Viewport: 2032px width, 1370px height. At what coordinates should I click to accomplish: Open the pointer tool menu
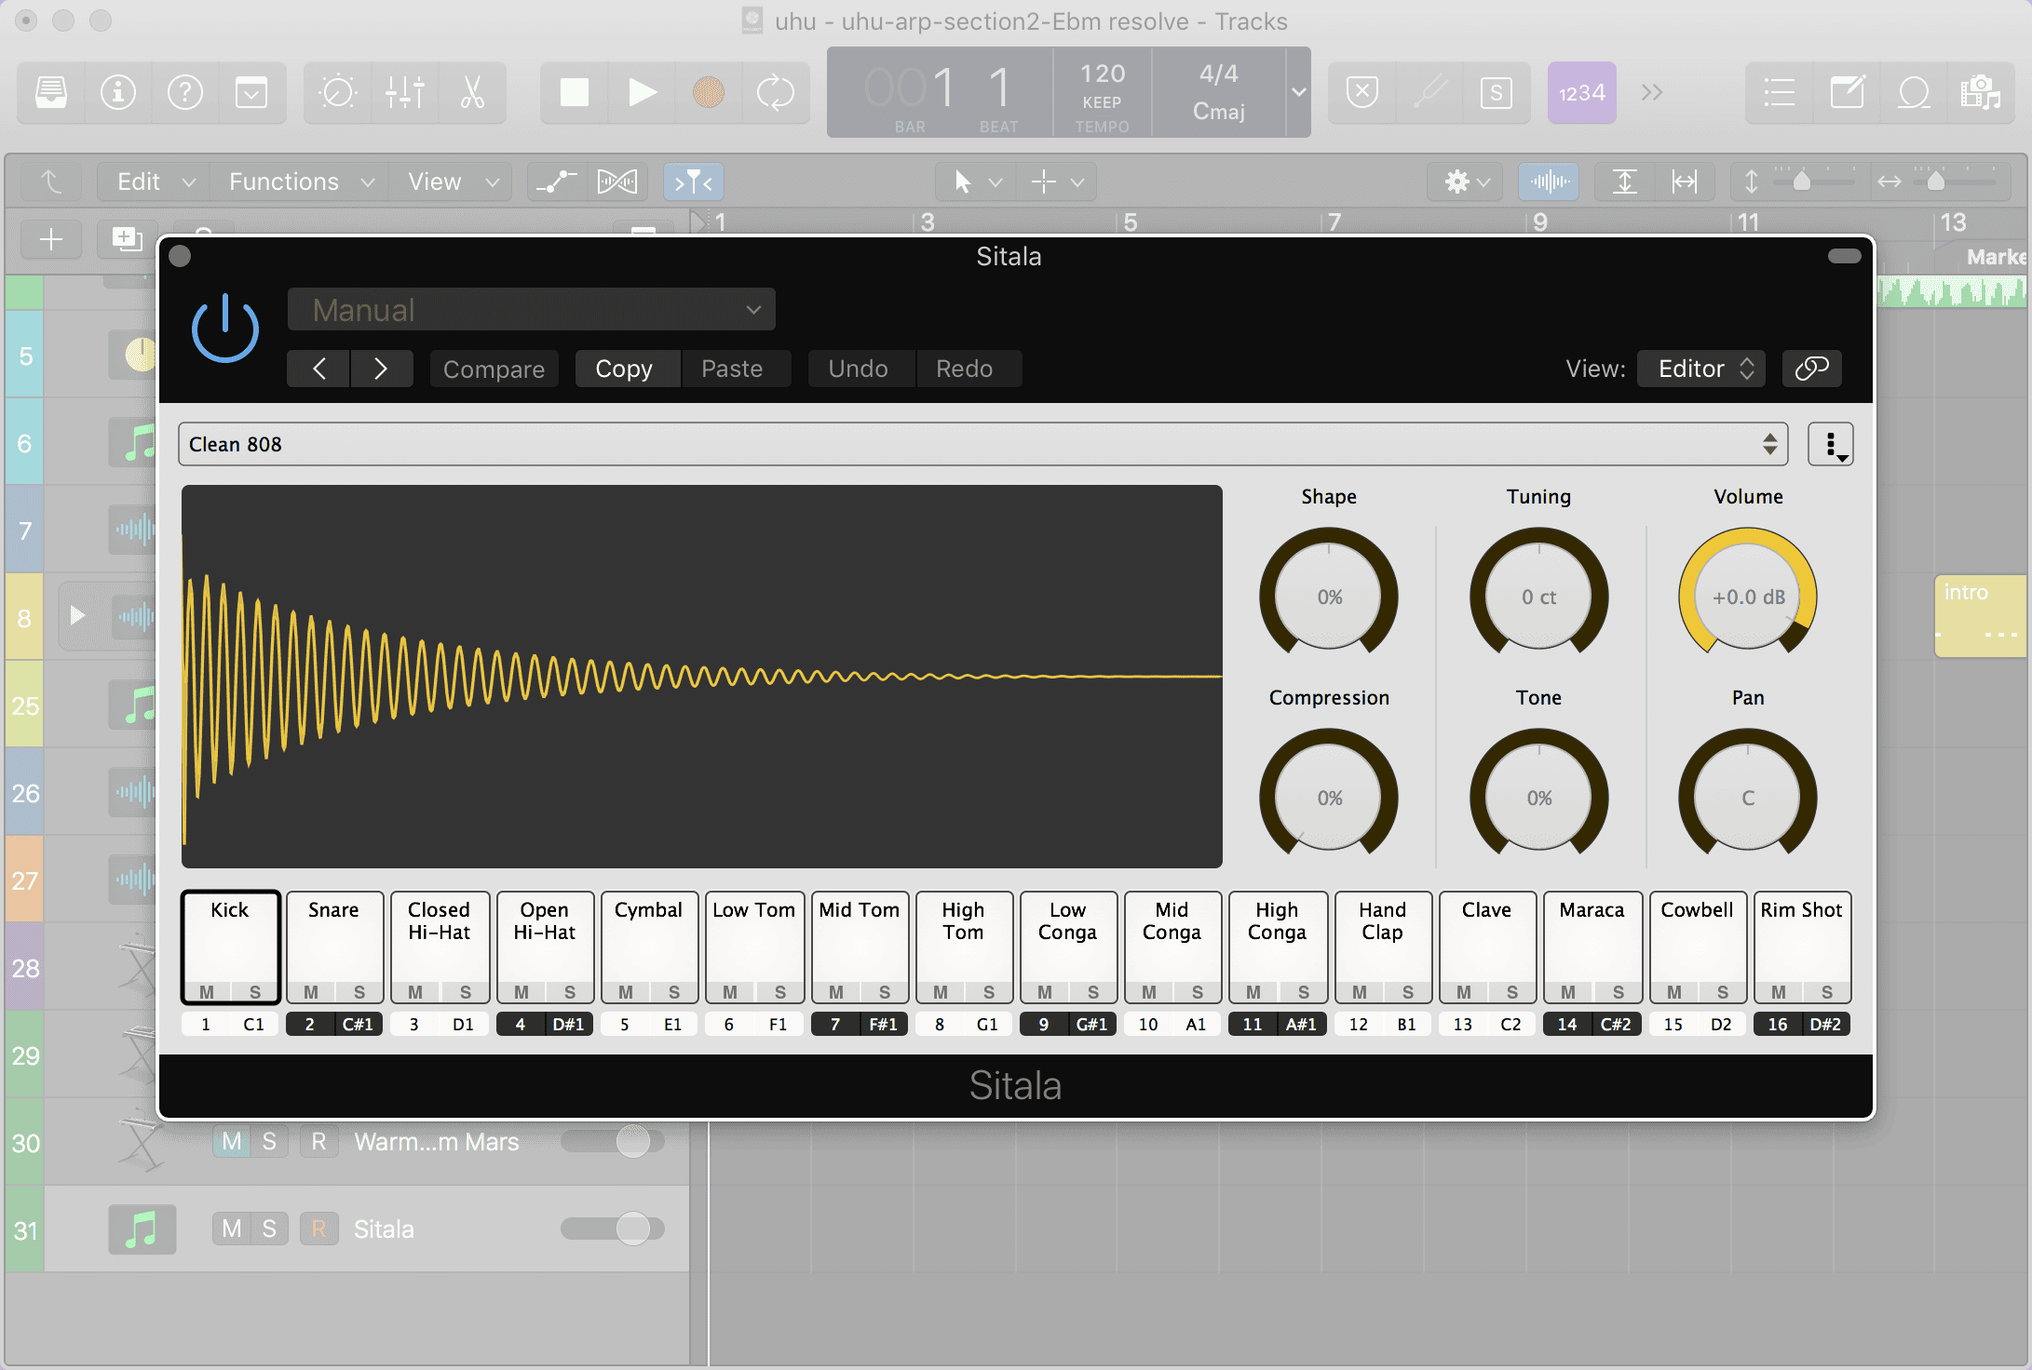click(x=975, y=181)
